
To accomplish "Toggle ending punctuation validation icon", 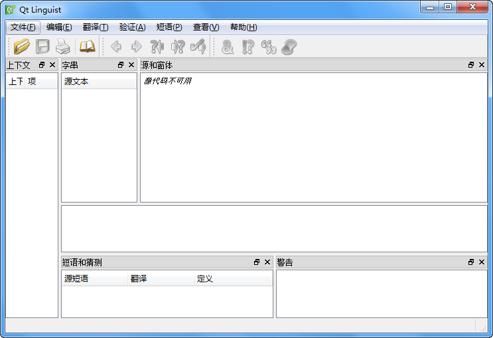I will click(247, 47).
